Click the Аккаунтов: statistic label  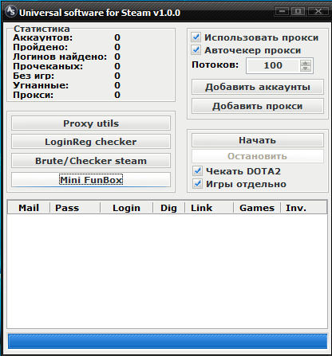[x=42, y=37]
